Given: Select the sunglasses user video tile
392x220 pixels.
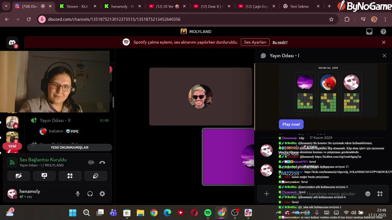Looking at the screenshot, I should (201, 97).
